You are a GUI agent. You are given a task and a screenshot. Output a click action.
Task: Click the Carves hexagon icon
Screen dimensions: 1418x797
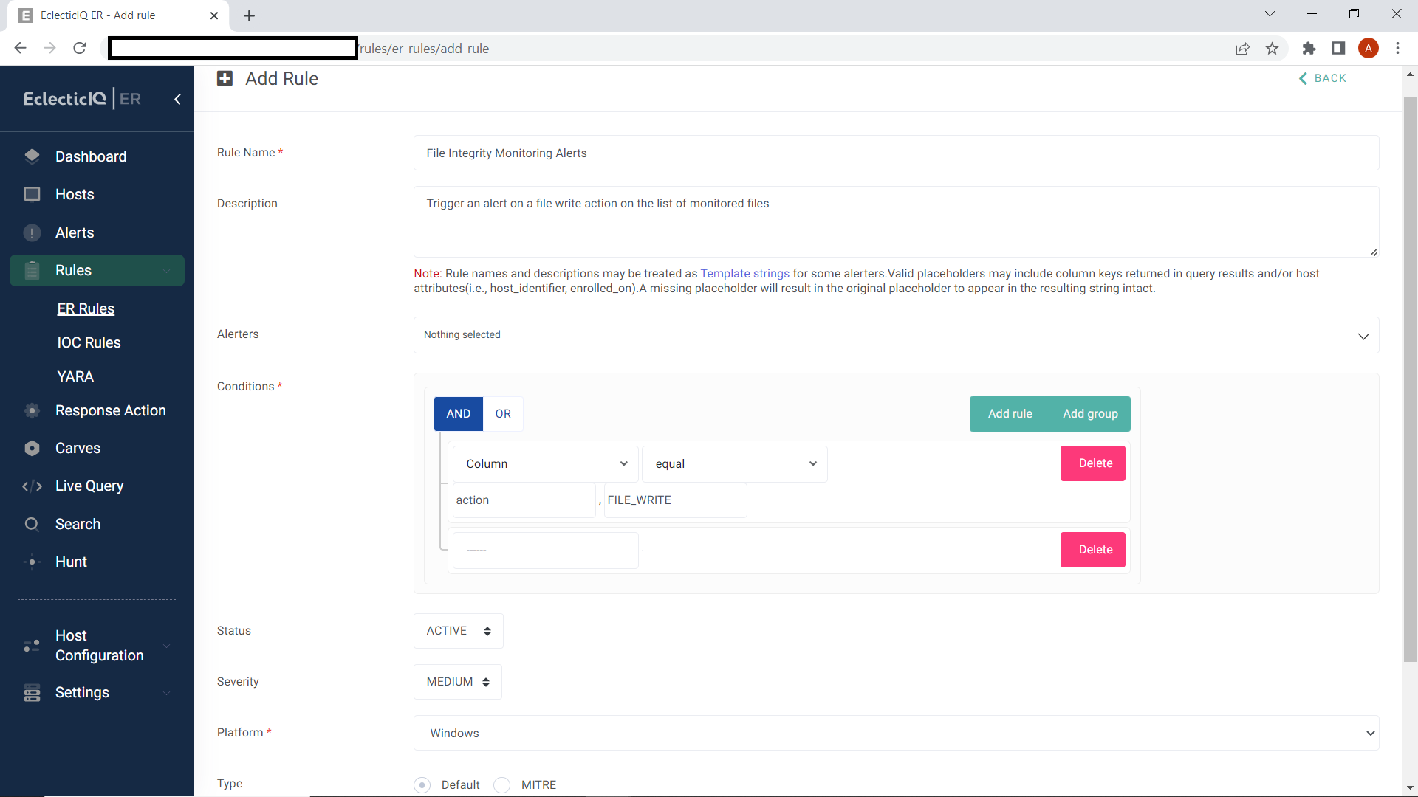pos(32,448)
